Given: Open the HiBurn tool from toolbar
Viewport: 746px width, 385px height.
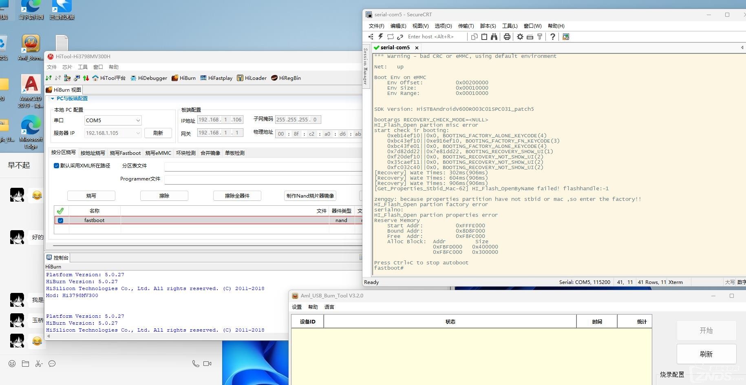Looking at the screenshot, I should [x=184, y=78].
